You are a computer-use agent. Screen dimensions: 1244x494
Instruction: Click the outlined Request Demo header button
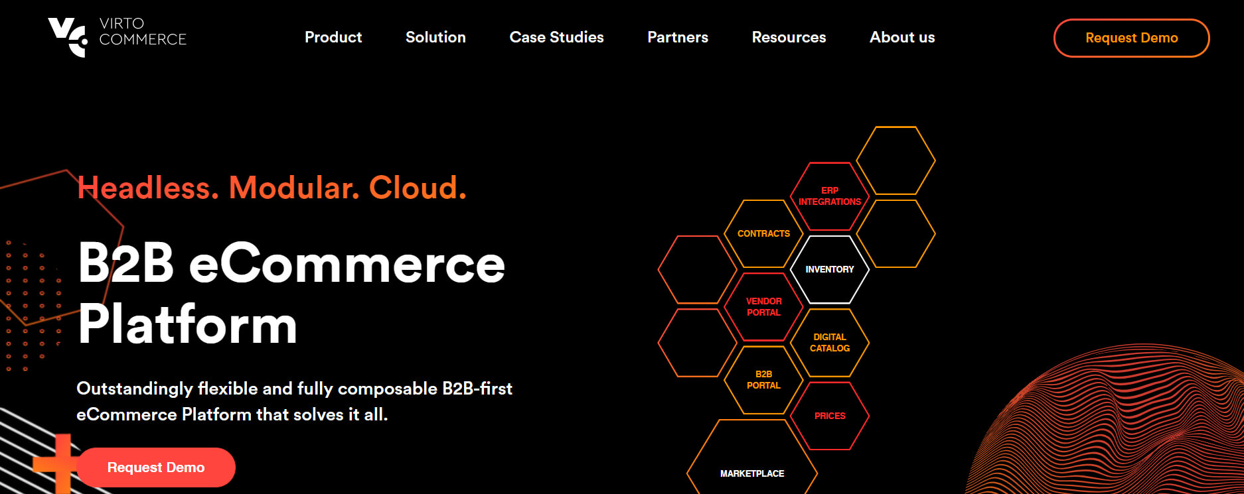click(1131, 38)
